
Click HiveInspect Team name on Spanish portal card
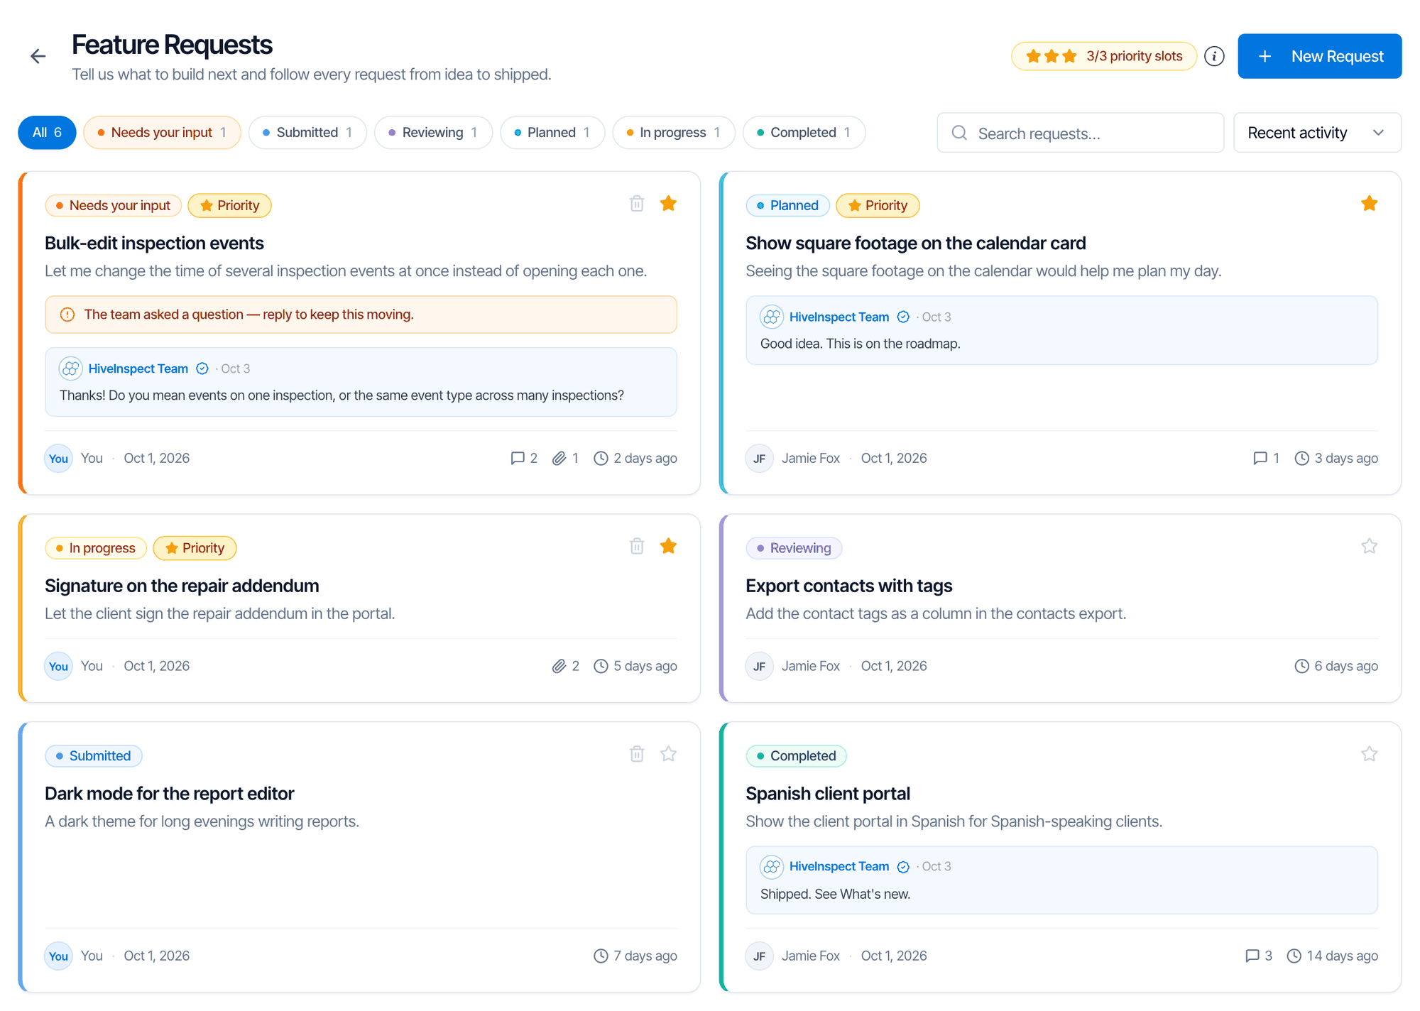839,867
